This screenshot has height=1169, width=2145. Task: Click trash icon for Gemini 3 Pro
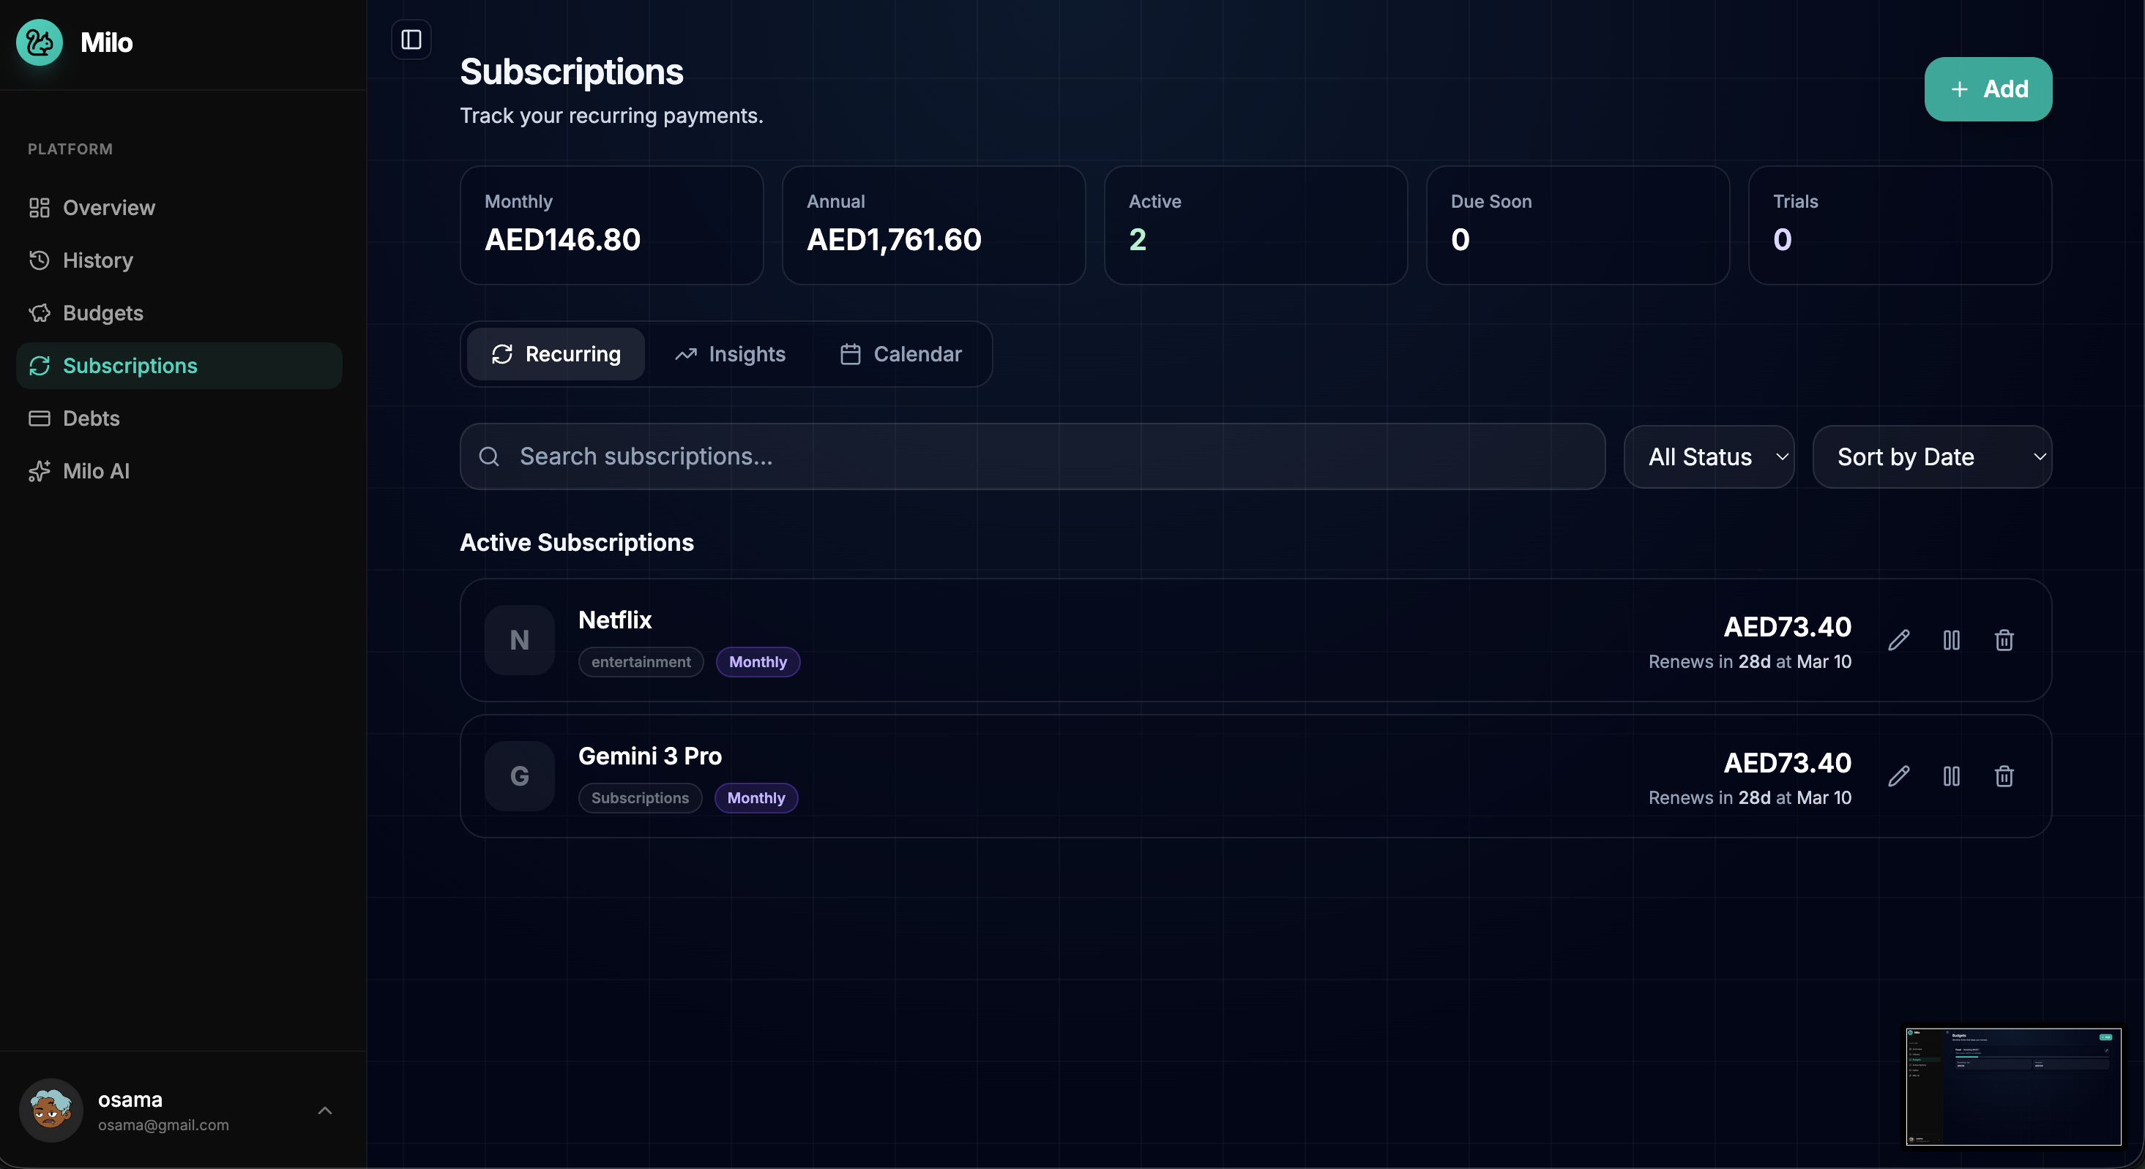pyautogui.click(x=2004, y=776)
